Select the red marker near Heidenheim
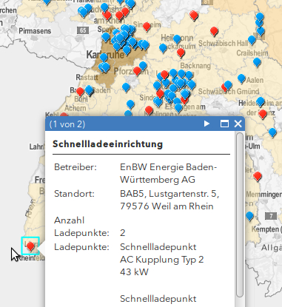The image size is (282, 307). [x=263, y=113]
